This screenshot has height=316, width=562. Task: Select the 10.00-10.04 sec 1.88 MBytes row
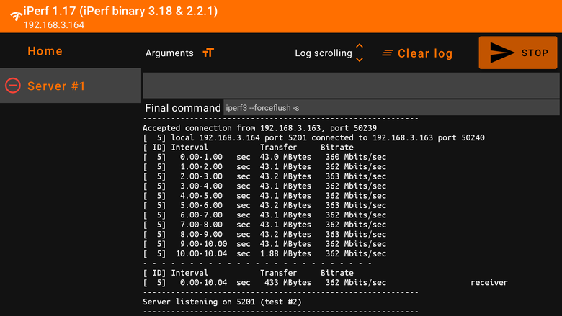[x=264, y=253]
